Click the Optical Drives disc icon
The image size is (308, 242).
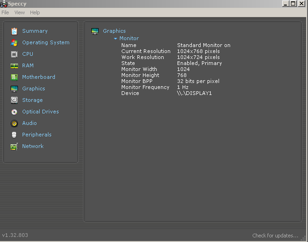(x=14, y=112)
